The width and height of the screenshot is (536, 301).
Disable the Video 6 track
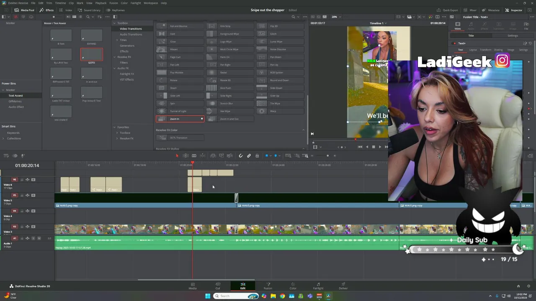pos(33,180)
